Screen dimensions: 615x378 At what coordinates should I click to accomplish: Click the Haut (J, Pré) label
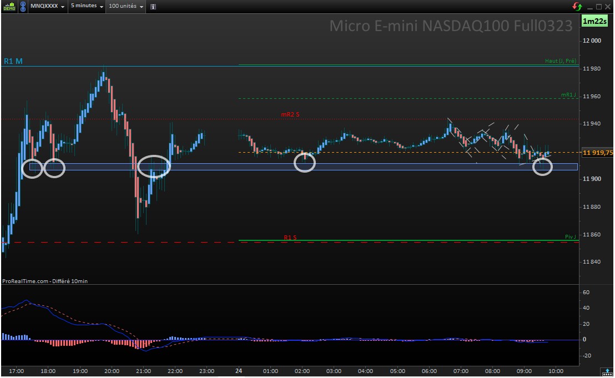click(x=561, y=61)
